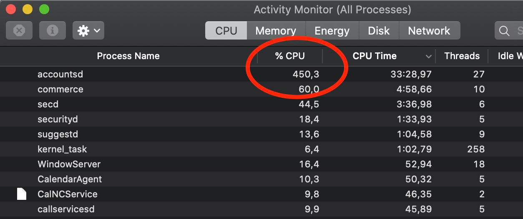
Task: Open the Network tab
Action: coord(429,31)
